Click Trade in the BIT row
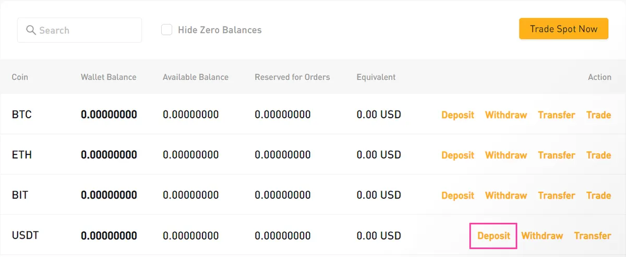Image resolution: width=626 pixels, height=257 pixels. click(x=598, y=195)
